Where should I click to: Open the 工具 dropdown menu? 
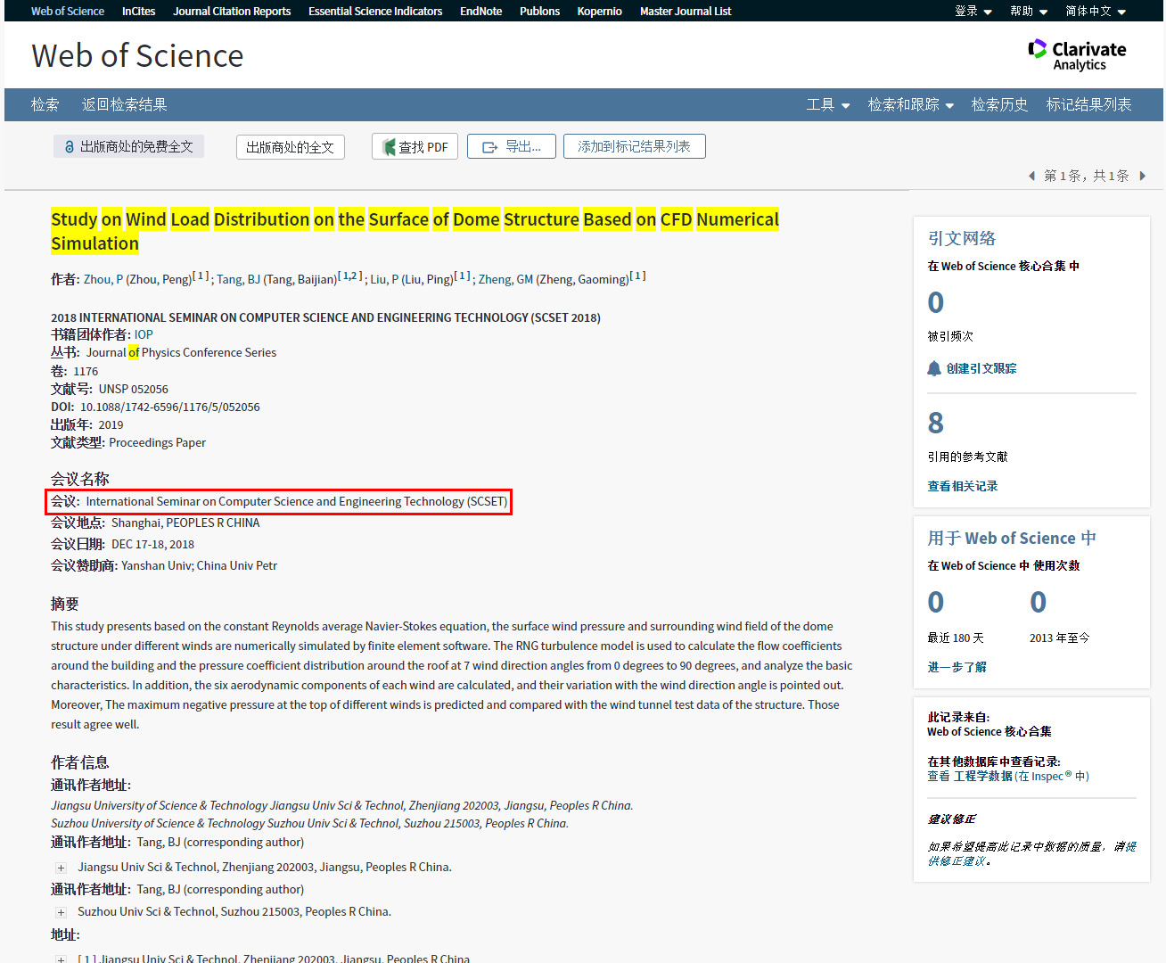pyautogui.click(x=828, y=104)
